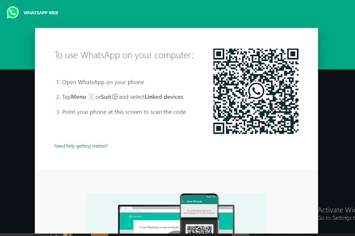Click the Menu three-dots icon in step 2
The image size is (355, 236).
91,97
